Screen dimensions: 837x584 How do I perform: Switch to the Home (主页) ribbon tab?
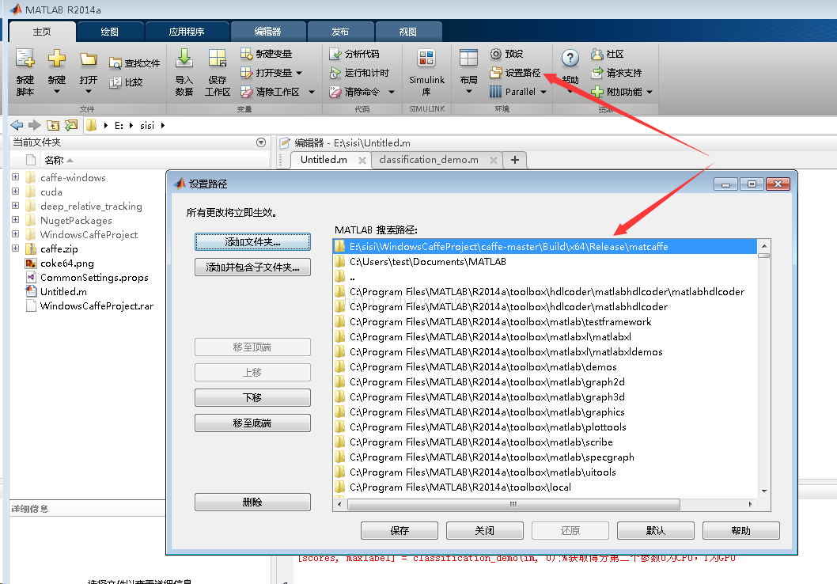(x=42, y=32)
